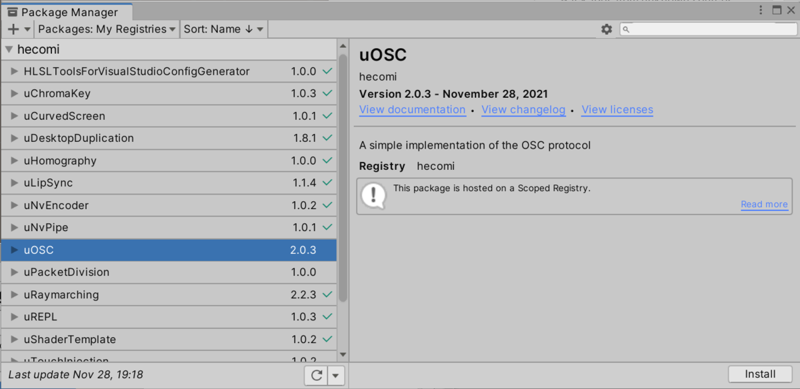
Task: Open the window kebab menu icon
Action: pos(761,10)
